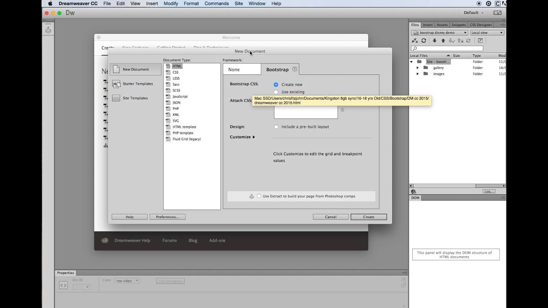Open the Site menu
Screen dimensions: 548x308
(239, 3)
